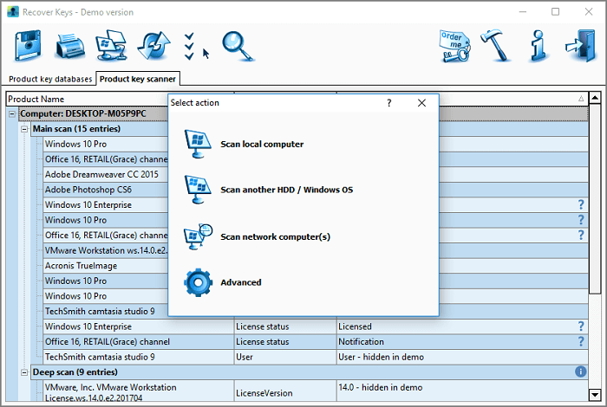Click the Print toolbar icon
The image size is (607, 407).
tap(69, 45)
